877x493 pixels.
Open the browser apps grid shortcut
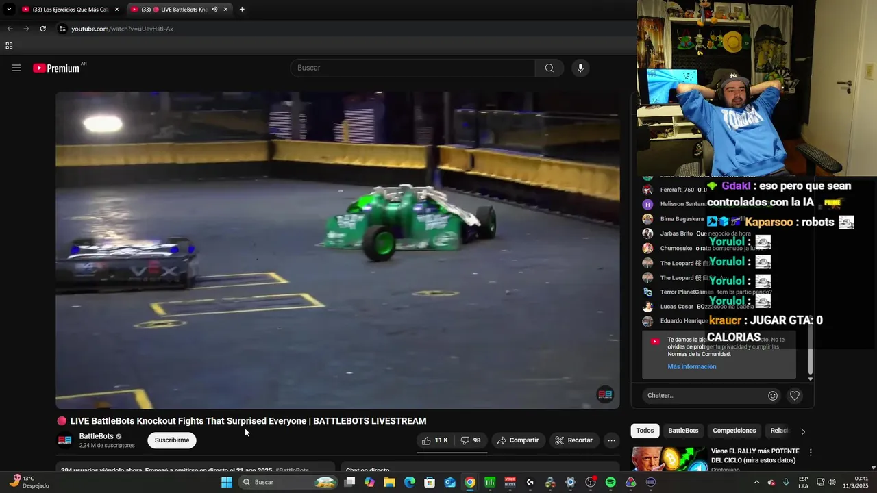click(9, 46)
